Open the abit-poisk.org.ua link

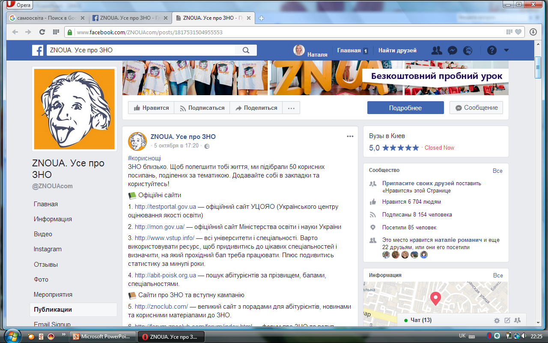[x=165, y=275]
